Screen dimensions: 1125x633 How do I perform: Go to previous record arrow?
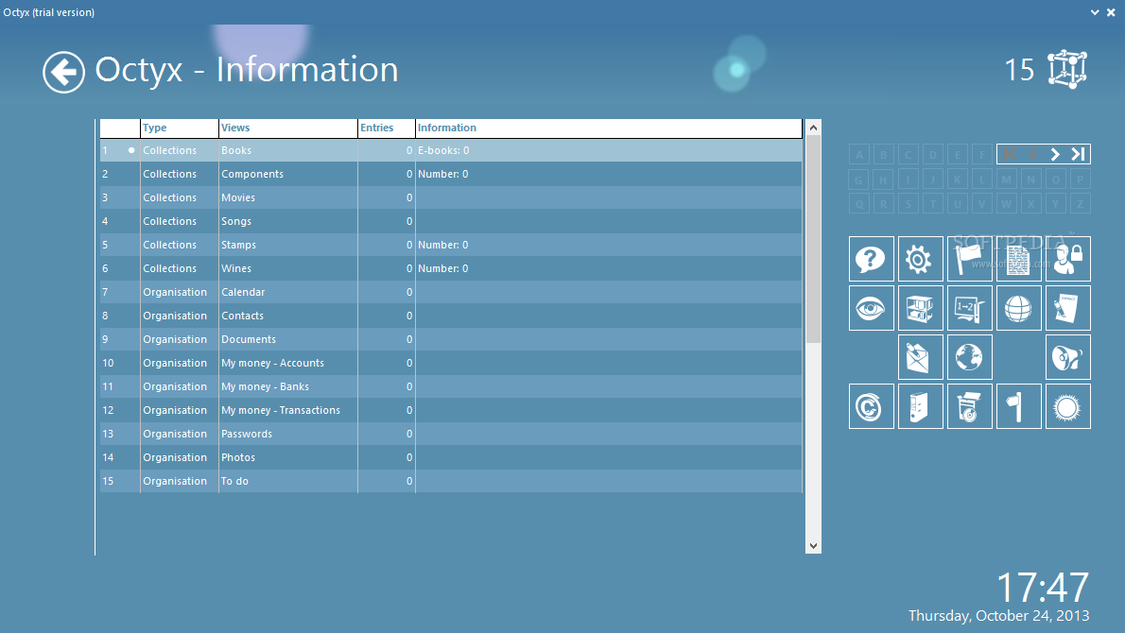[1033, 154]
